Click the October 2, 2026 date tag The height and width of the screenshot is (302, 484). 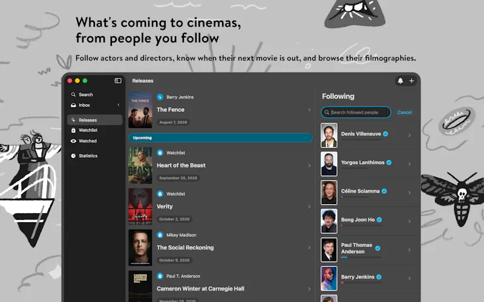point(174,219)
